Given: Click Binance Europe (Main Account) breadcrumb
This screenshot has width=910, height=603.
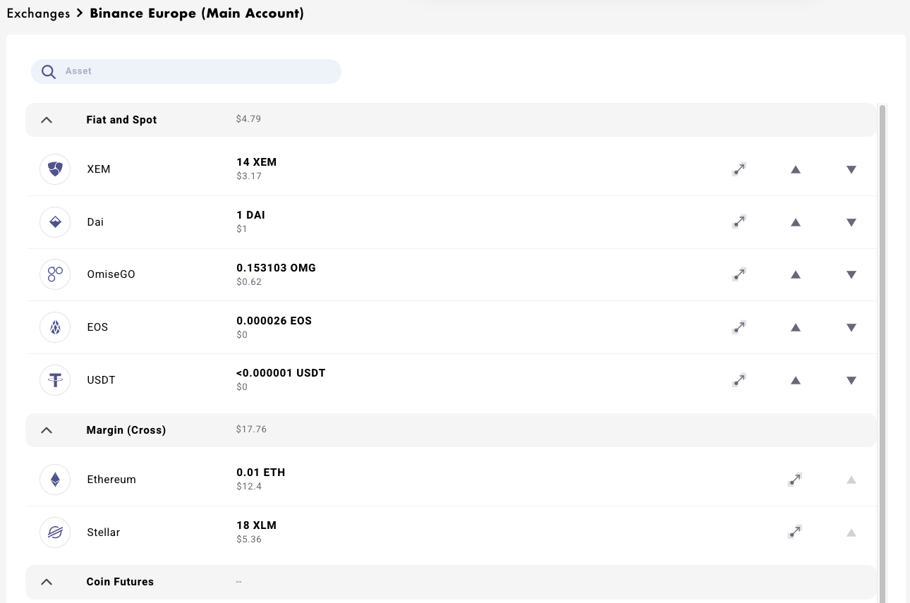Looking at the screenshot, I should (x=197, y=13).
